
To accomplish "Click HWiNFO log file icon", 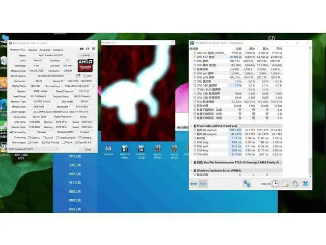I will click(285, 184).
